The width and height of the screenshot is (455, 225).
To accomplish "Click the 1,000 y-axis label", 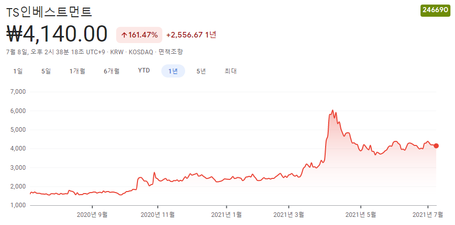I will pos(18,205).
